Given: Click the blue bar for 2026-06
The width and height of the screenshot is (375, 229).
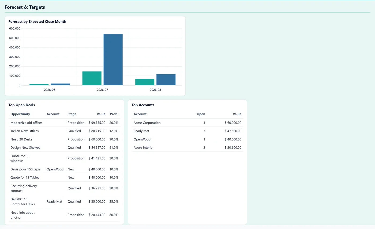Looking at the screenshot, I should point(60,85).
